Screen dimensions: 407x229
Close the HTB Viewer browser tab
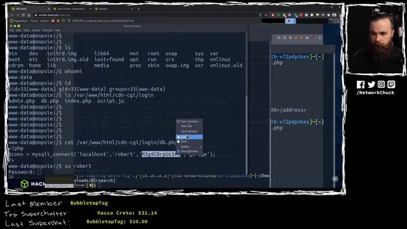pos(48,9)
